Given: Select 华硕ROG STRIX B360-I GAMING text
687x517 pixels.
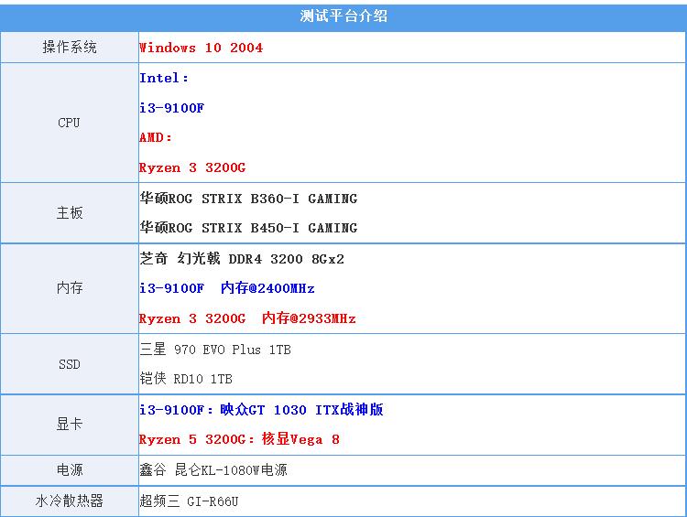Looking at the screenshot, I should (248, 199).
